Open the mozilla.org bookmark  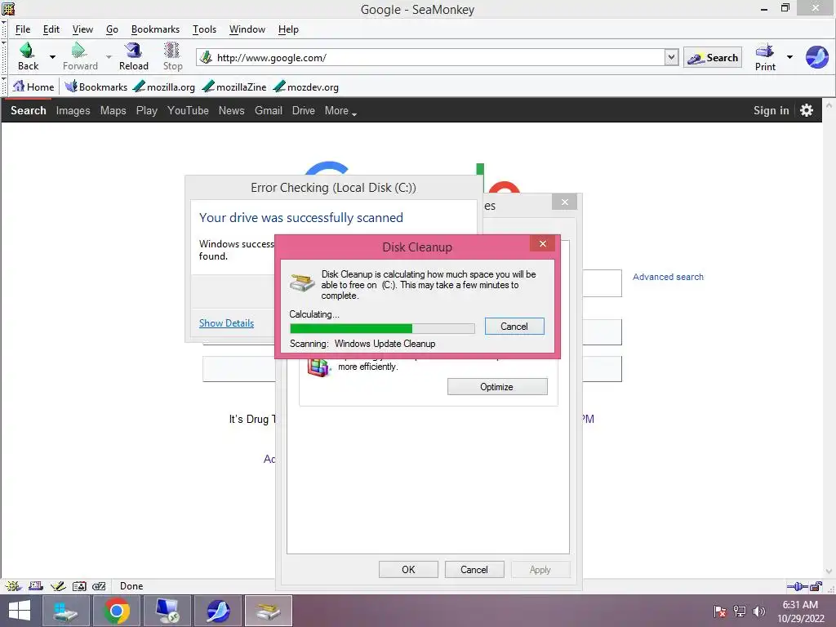[x=164, y=87]
